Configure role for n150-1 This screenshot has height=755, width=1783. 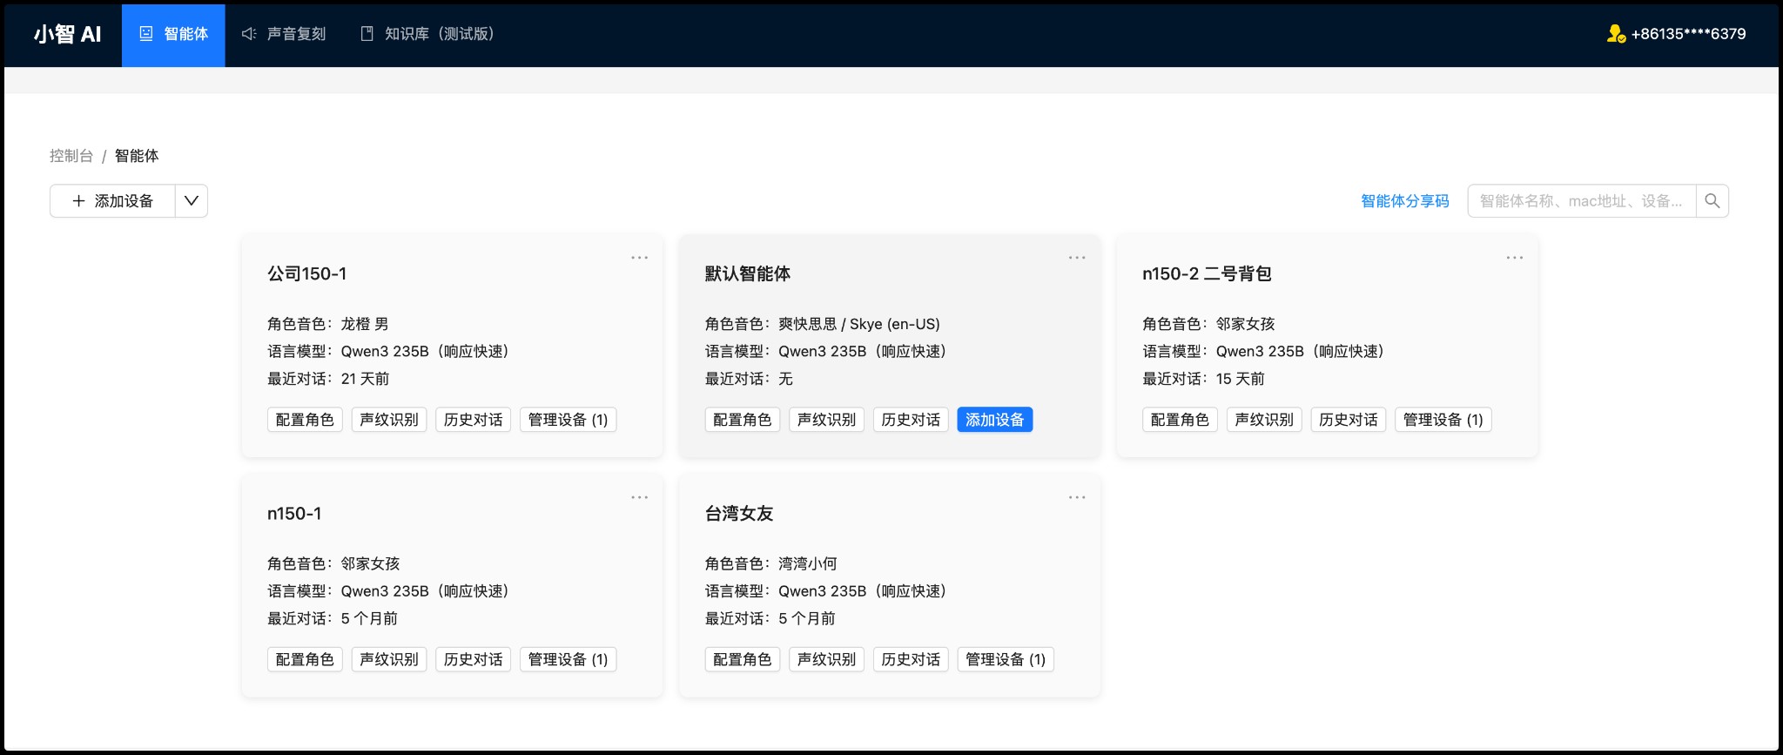pos(305,659)
